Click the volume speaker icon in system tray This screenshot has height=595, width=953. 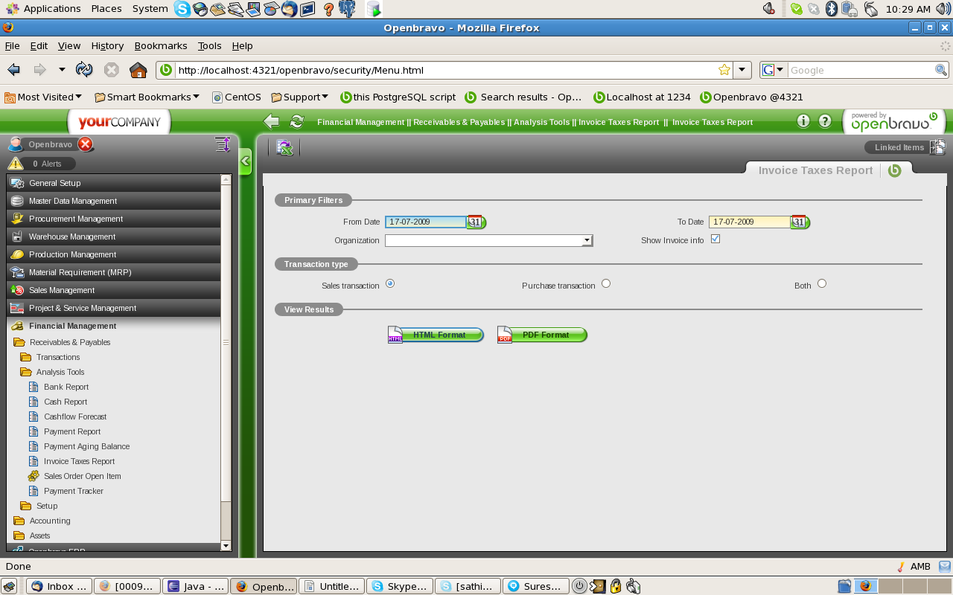[943, 9]
